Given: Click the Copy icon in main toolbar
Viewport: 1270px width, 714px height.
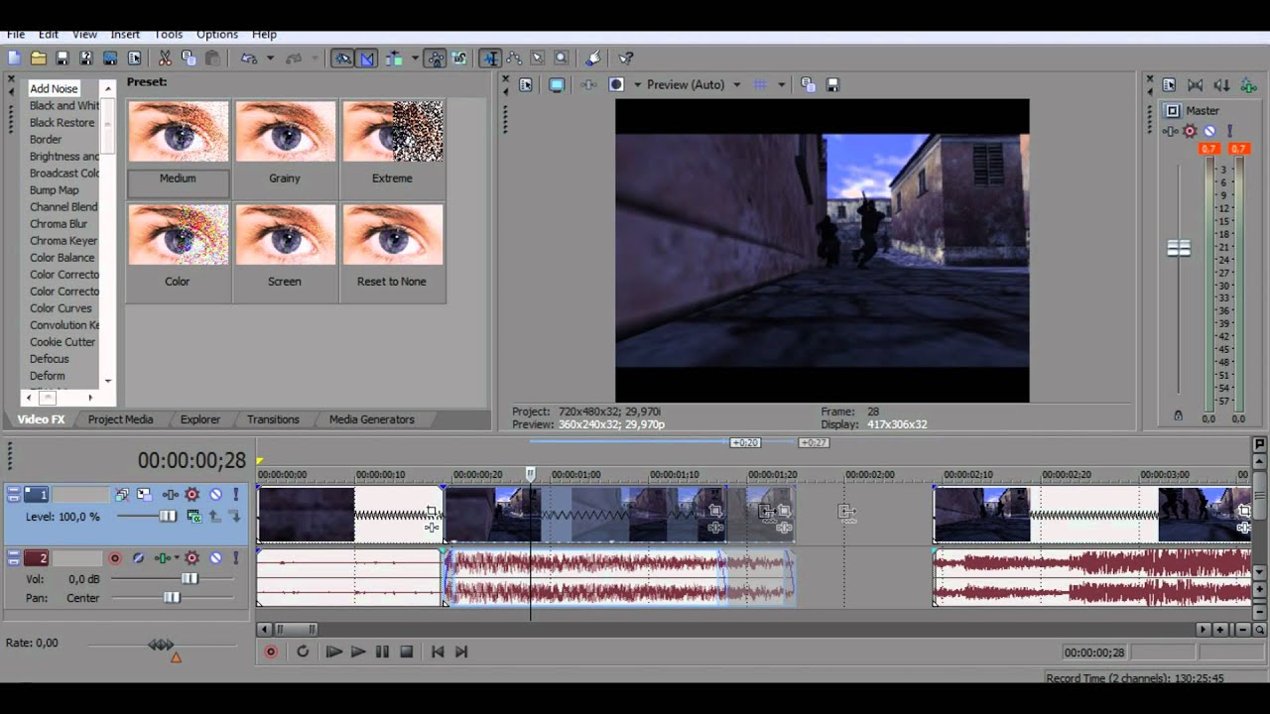Looking at the screenshot, I should coord(189,59).
